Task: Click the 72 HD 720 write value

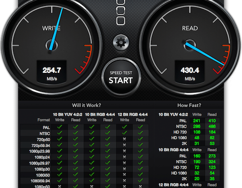Action: coord(197,167)
